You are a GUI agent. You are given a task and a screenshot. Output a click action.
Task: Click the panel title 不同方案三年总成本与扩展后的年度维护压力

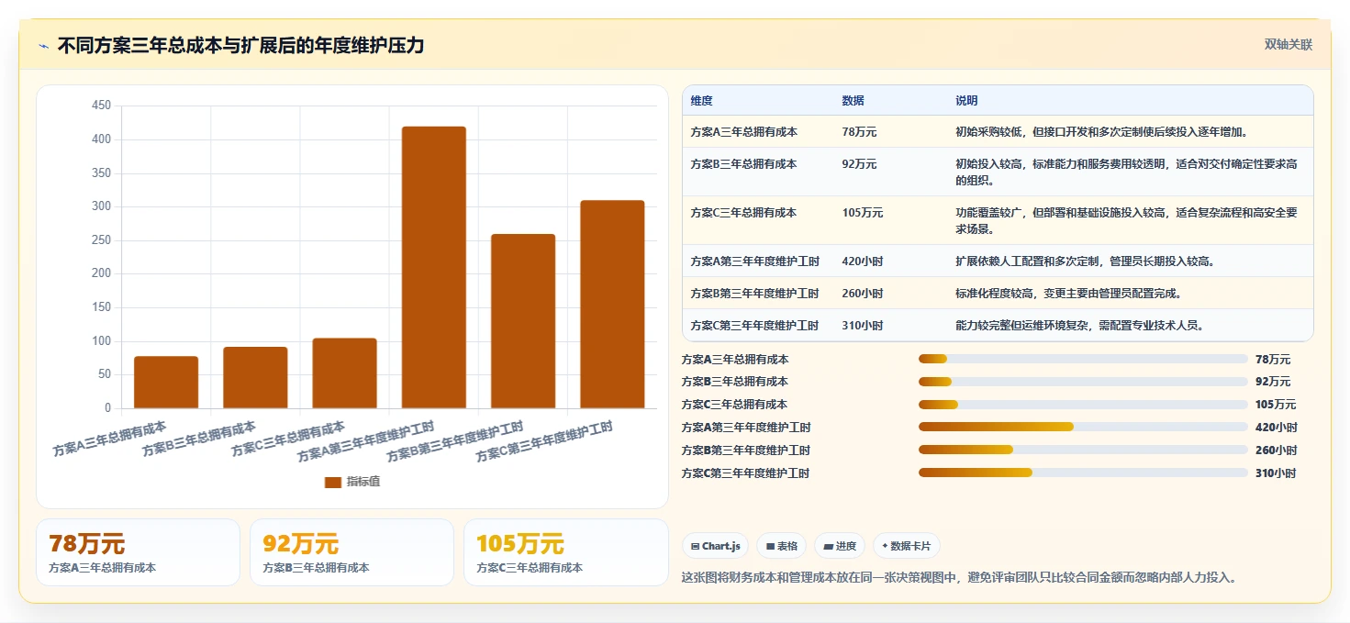241,45
